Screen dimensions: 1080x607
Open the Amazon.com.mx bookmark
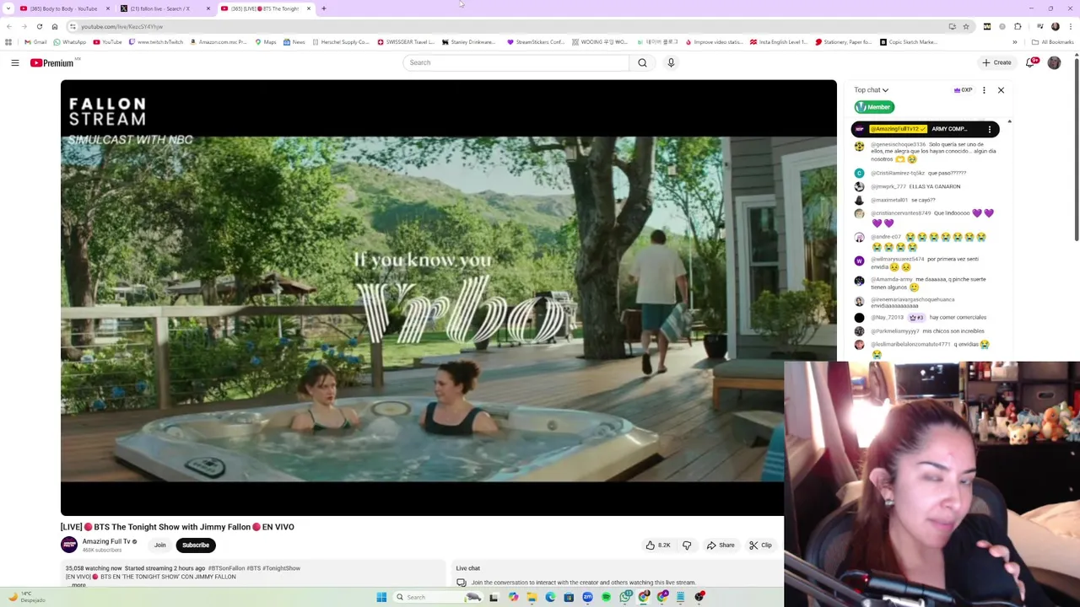click(x=219, y=42)
